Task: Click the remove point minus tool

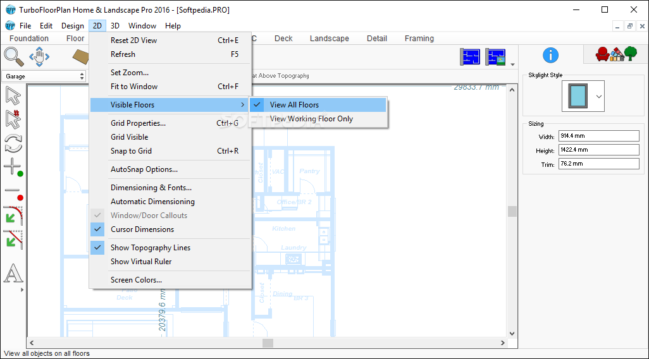Action: pos(13,193)
